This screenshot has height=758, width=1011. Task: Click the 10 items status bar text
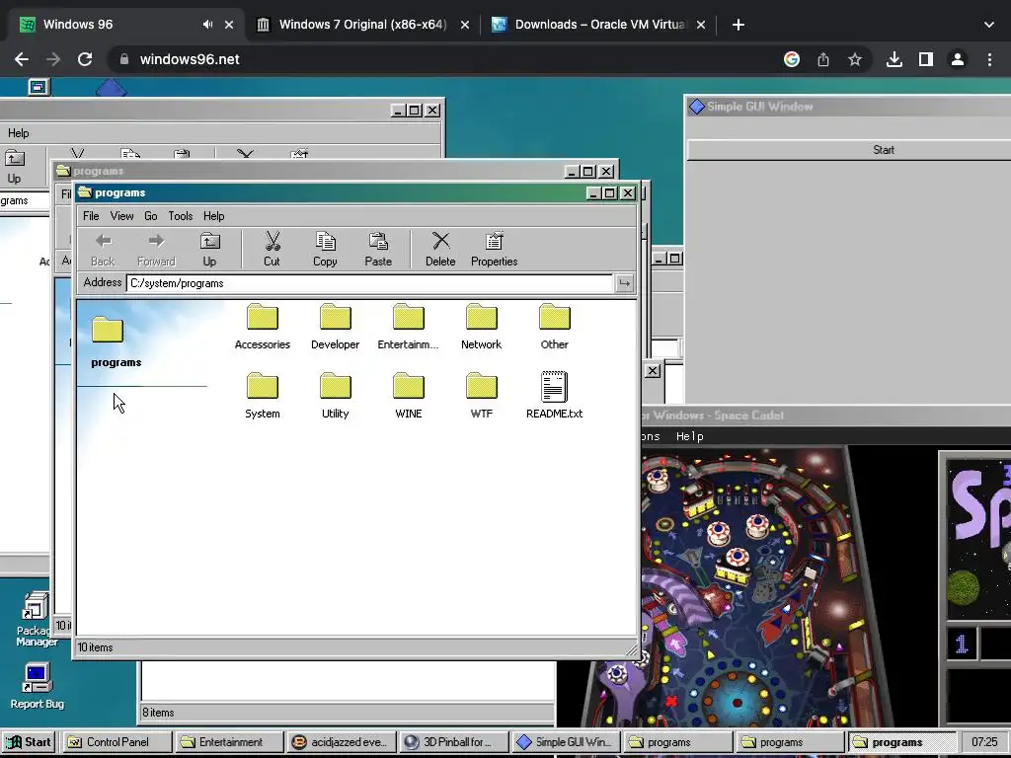(x=96, y=647)
